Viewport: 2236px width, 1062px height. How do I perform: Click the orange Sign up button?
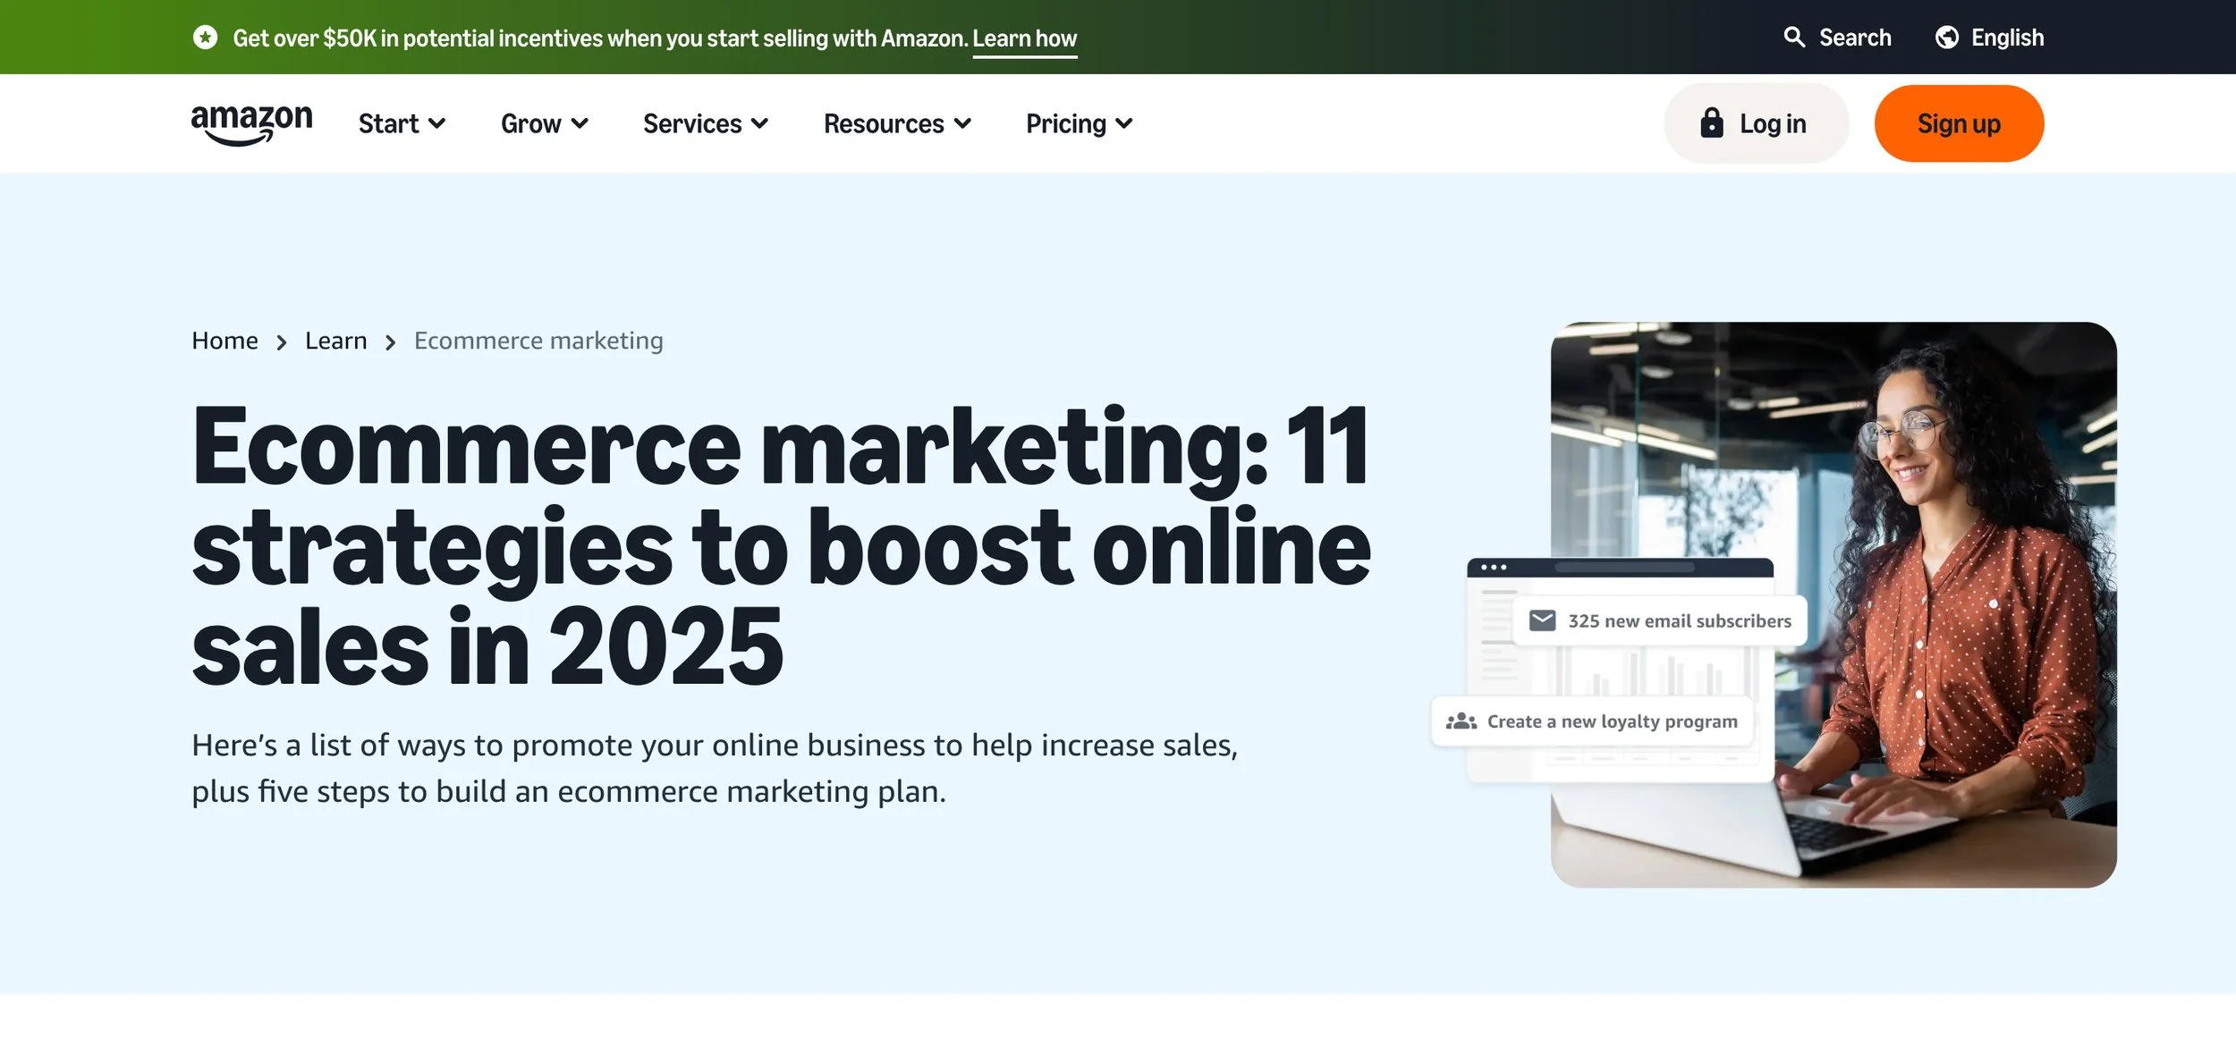(1959, 123)
